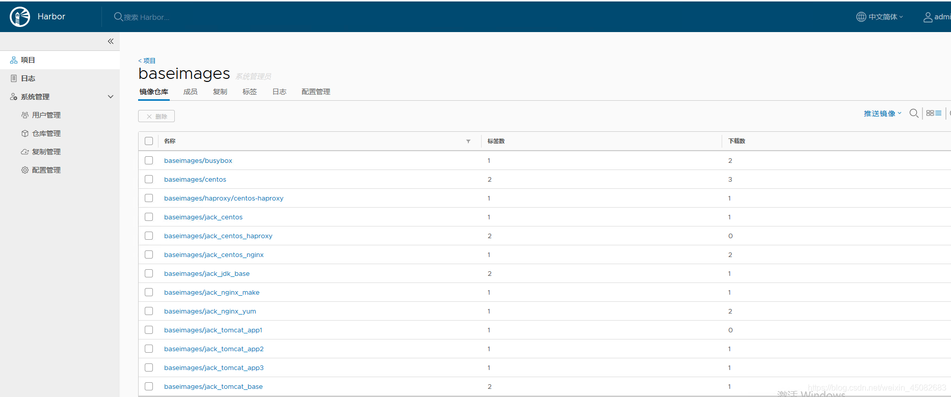The image size is (951, 397).
Task: Open baseimages/jack_tomcat_app1 repository link
Action: 213,330
